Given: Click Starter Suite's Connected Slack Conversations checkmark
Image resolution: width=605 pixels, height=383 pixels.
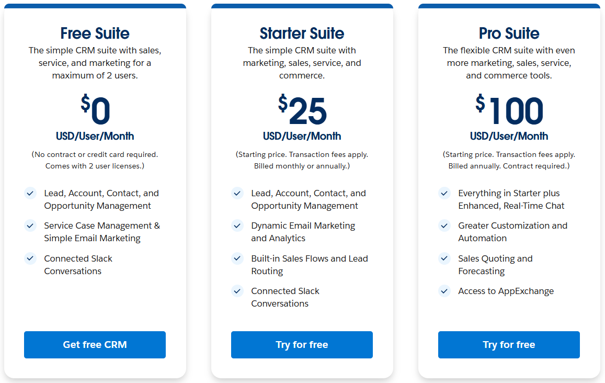Looking at the screenshot, I should tap(237, 291).
